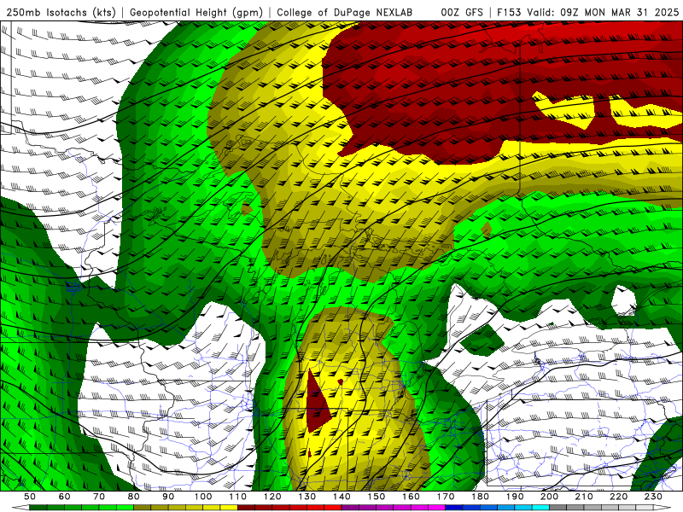Select the 150 label on the color scale
Image resolution: width=683 pixels, height=512 pixels.
[377, 497]
